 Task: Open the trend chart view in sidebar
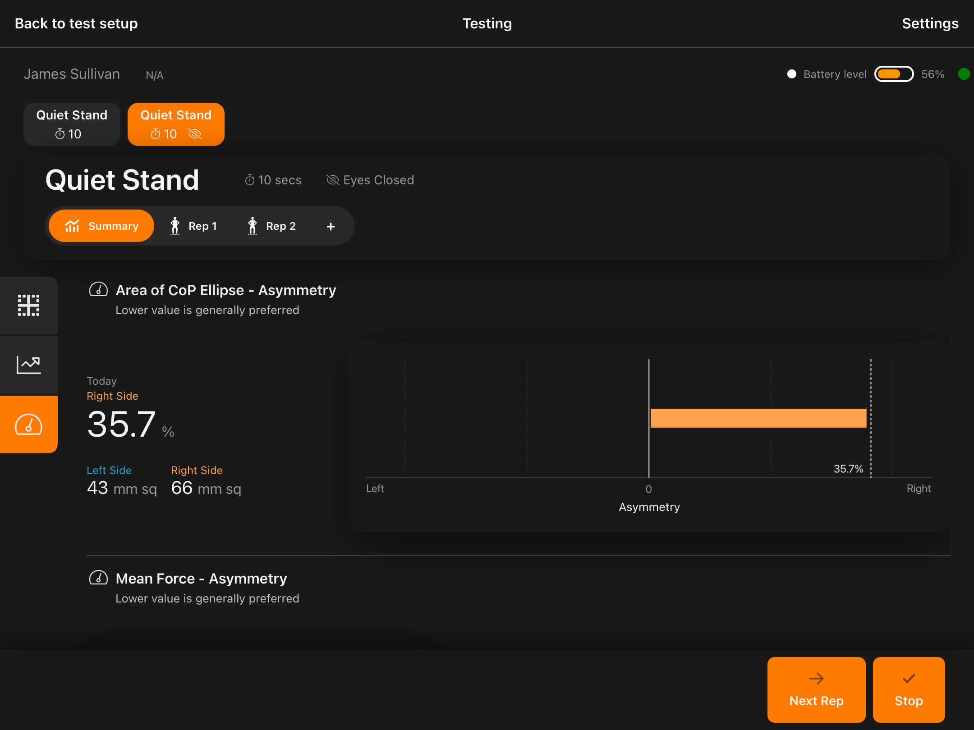click(x=28, y=365)
